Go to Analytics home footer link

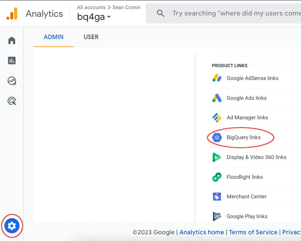point(201,232)
